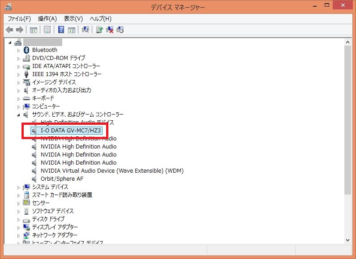Expand the ソフトウェア デバイス category
Viewport: 356px width, 259px height.
[x=19, y=212]
